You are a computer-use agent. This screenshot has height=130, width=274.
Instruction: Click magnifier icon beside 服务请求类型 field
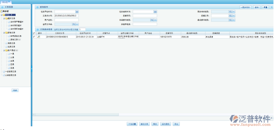[x=231, y=12]
